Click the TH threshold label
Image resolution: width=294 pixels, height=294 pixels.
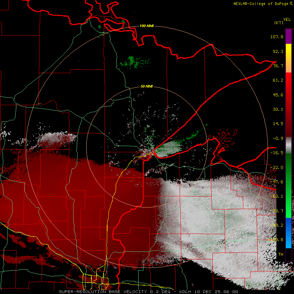(281, 254)
